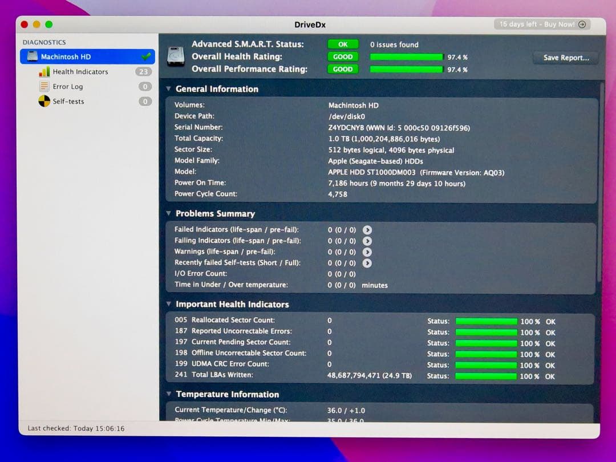The height and width of the screenshot is (462, 616).
Task: Collapse the General Information section
Action: point(168,89)
